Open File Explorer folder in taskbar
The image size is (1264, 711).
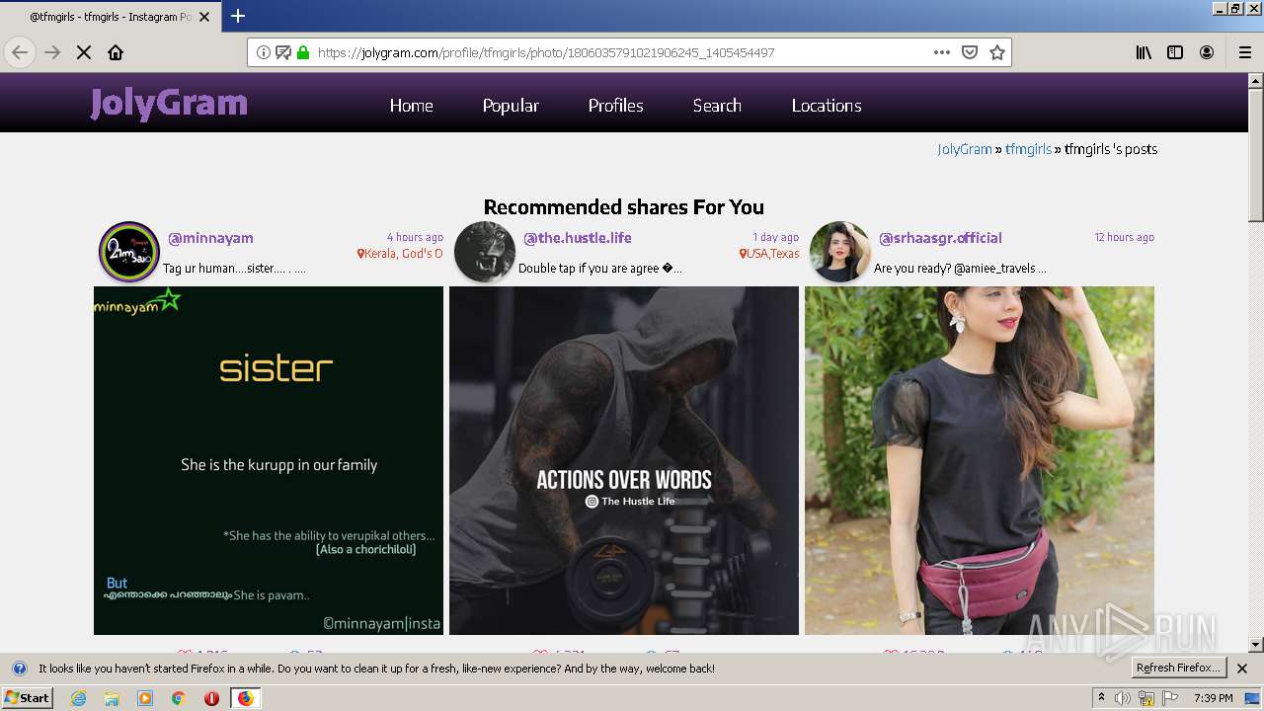pyautogui.click(x=112, y=698)
